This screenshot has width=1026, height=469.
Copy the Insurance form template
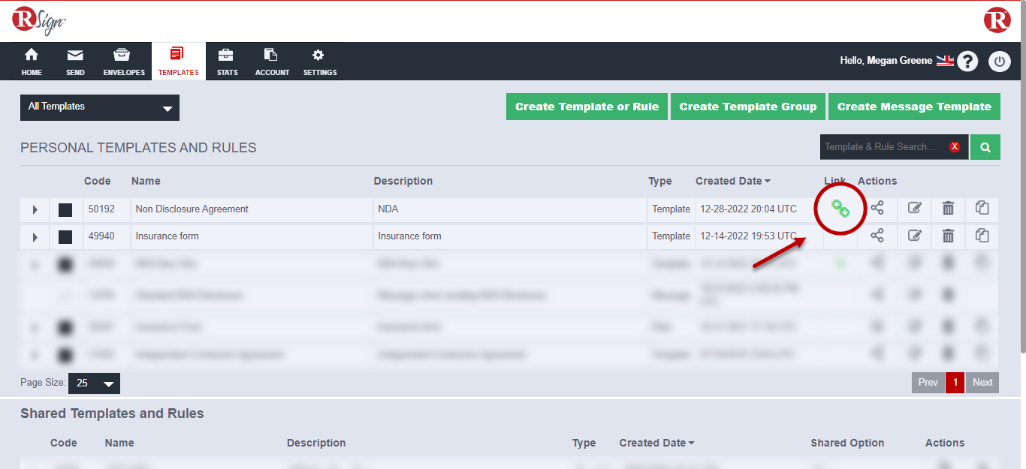pyautogui.click(x=982, y=236)
